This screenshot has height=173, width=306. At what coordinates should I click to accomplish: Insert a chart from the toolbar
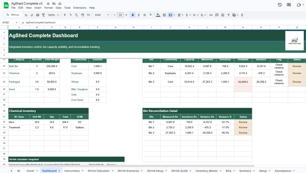[x=223, y=15]
